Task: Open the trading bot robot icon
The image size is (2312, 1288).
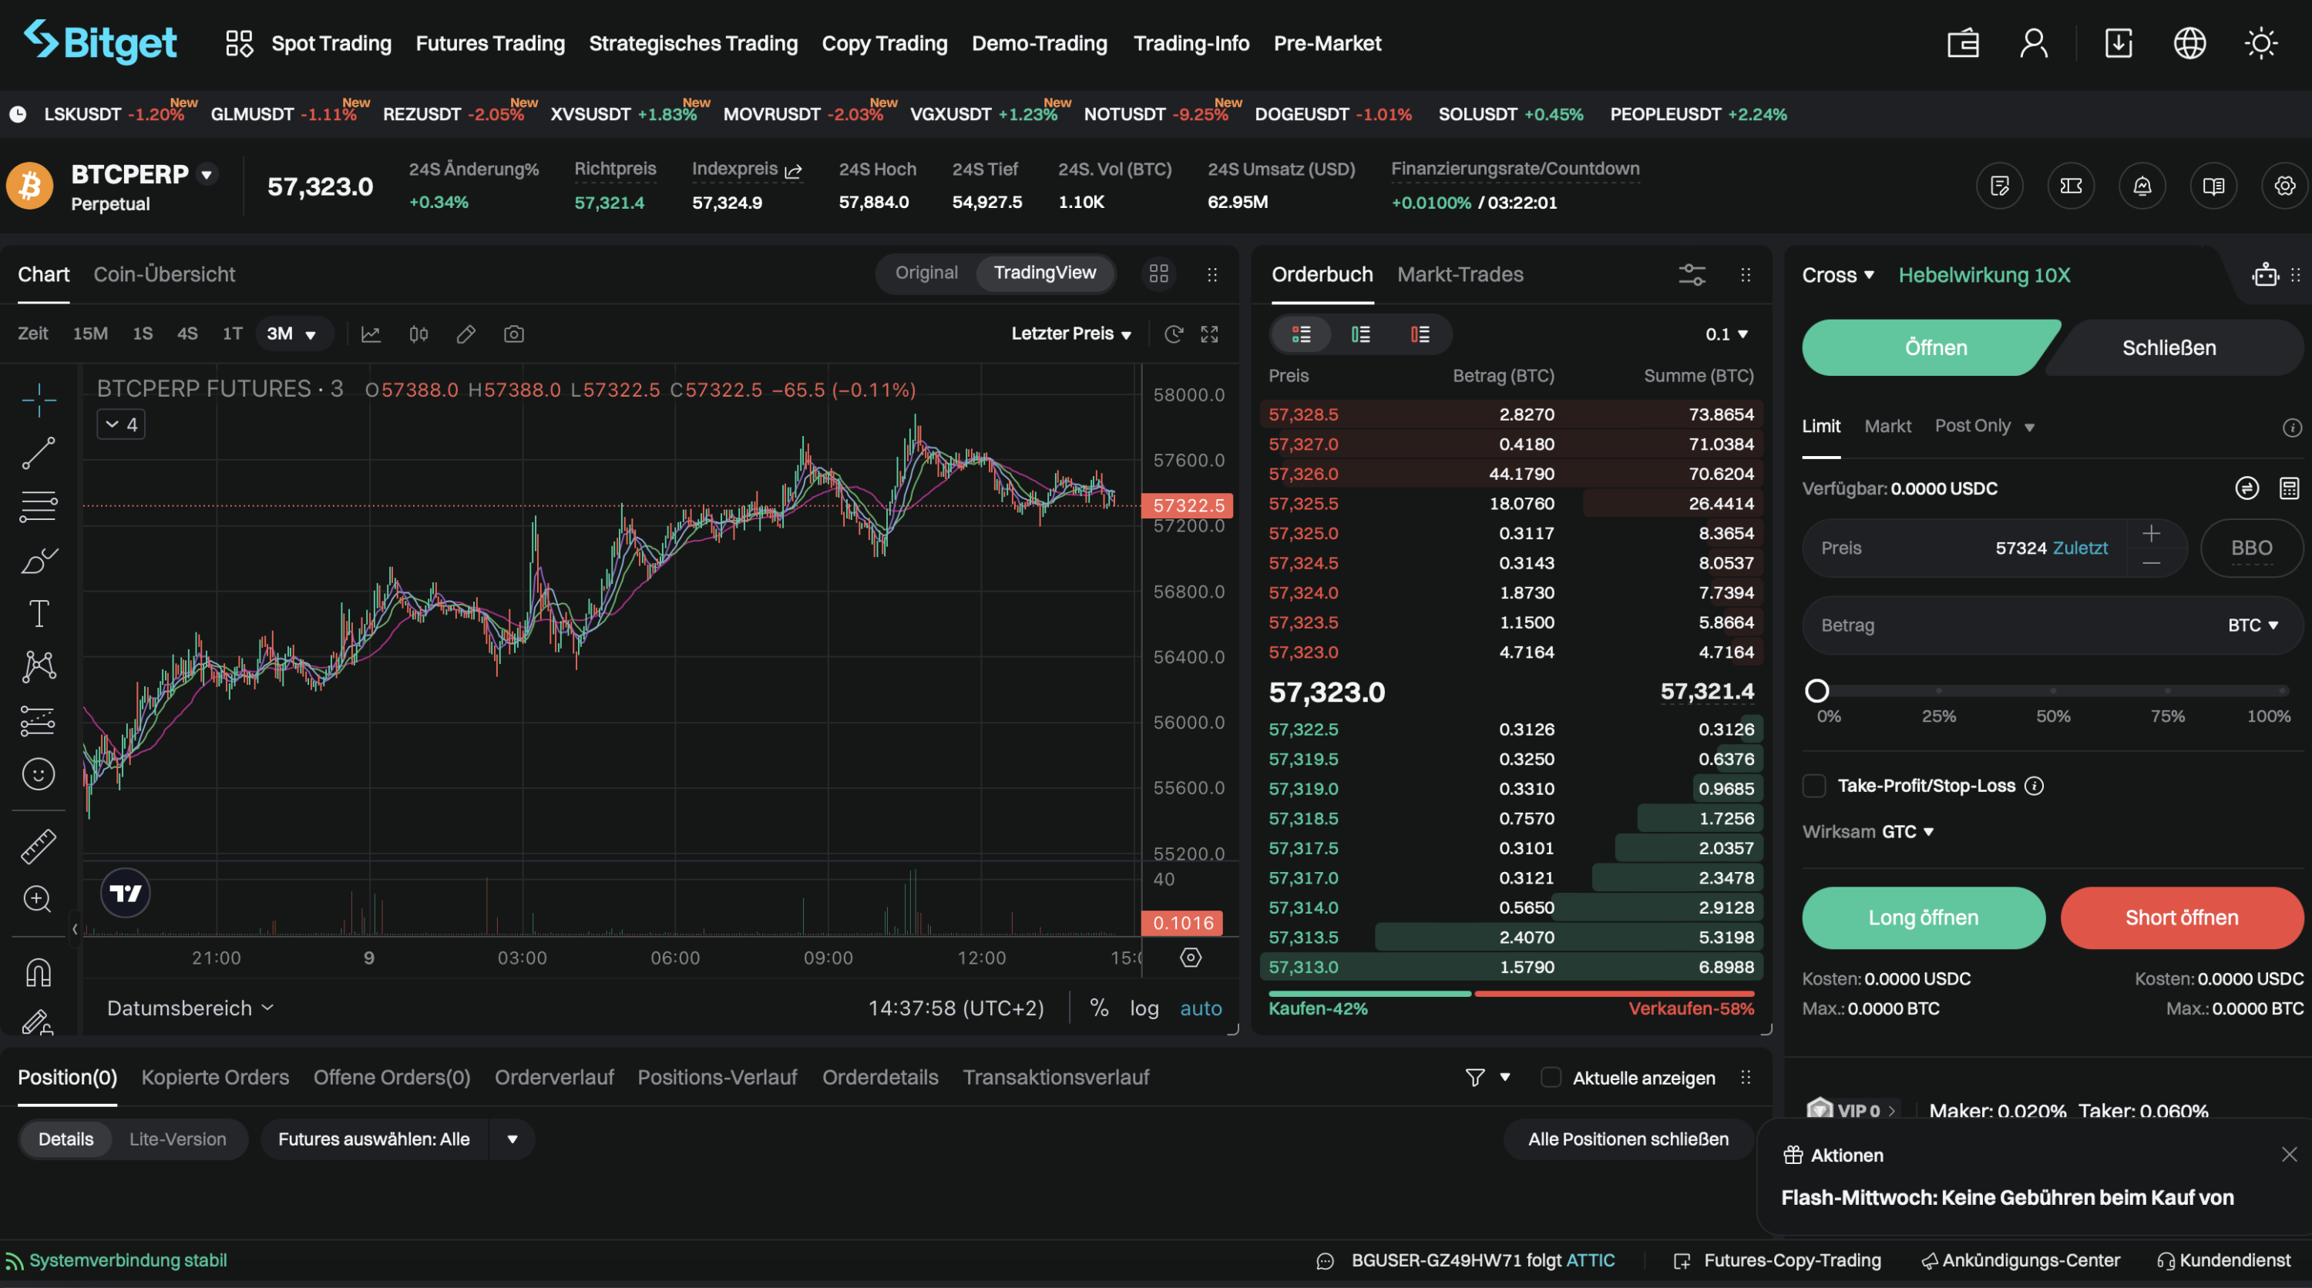Action: [x=2265, y=273]
